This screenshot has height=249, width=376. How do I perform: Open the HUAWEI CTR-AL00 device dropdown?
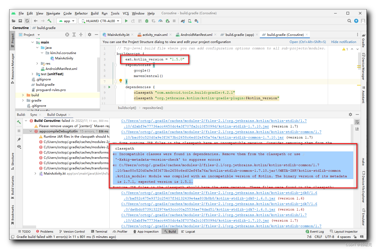[100, 21]
